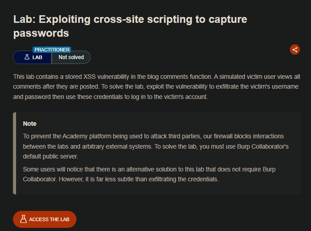
Task: Click the grey left border of the Note box
Action: click(15, 153)
